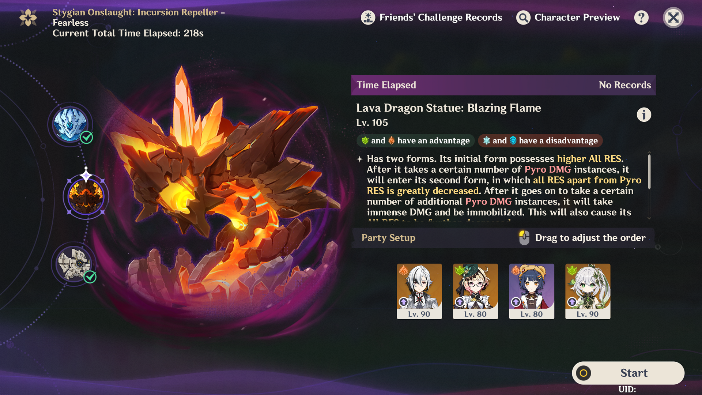The height and width of the screenshot is (395, 702).
Task: Close the Stygian Onslaught screen
Action: click(673, 18)
